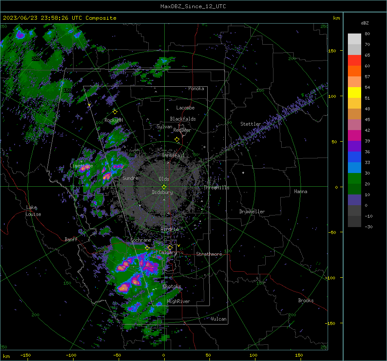
Task: Click the MaxDBZ_Since_12_UTC title text
Action: click(x=193, y=6)
